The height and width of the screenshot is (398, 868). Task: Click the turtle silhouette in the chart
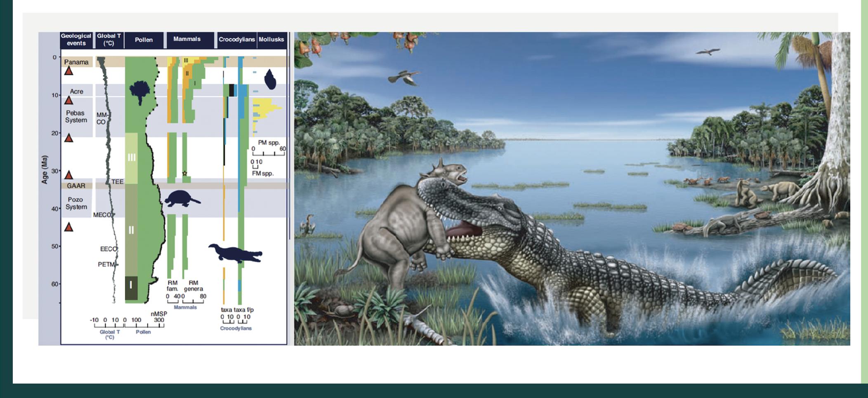(182, 199)
